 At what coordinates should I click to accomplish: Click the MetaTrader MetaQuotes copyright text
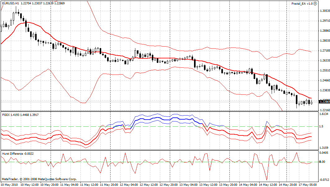click(x=39, y=179)
